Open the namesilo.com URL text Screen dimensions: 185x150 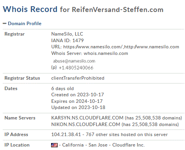pyautogui.click(x=121, y=47)
